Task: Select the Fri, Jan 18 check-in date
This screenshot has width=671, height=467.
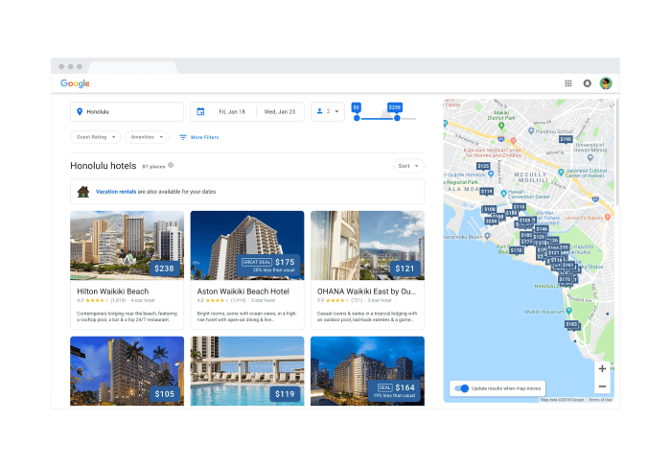Action: (232, 112)
